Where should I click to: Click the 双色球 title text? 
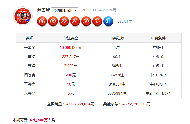pos(43,10)
